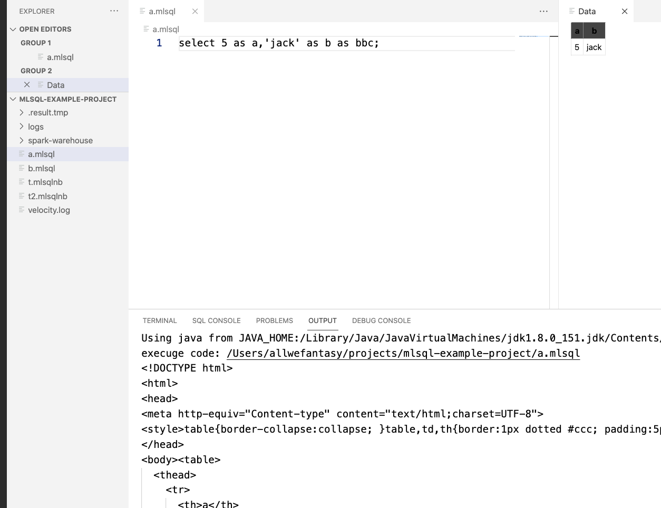The height and width of the screenshot is (508, 661).
Task: Open b.mlsql file
Action: tap(67, 168)
